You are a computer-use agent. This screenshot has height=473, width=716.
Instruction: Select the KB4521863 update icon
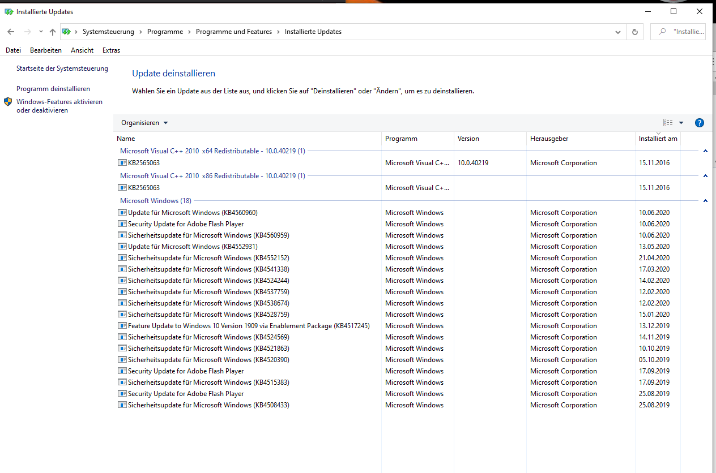(122, 349)
